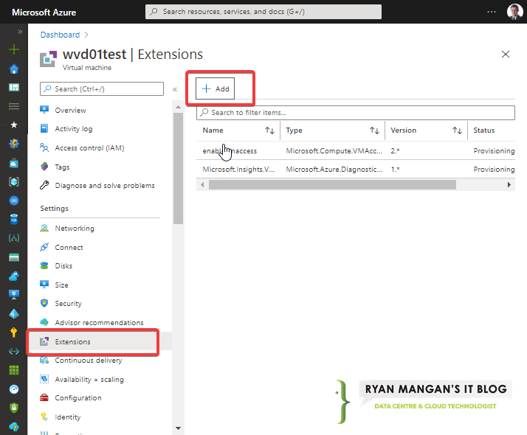The height and width of the screenshot is (435, 527).
Task: Open the Microsoft.Insights.V... extension row
Action: [x=356, y=169]
